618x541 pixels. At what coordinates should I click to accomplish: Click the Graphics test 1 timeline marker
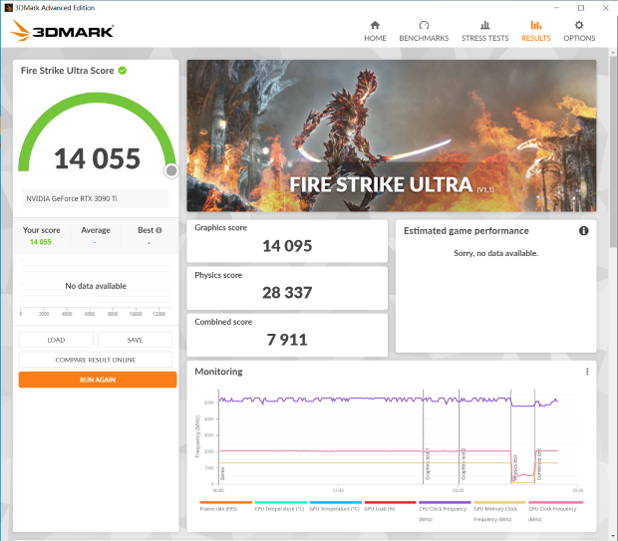(x=427, y=464)
